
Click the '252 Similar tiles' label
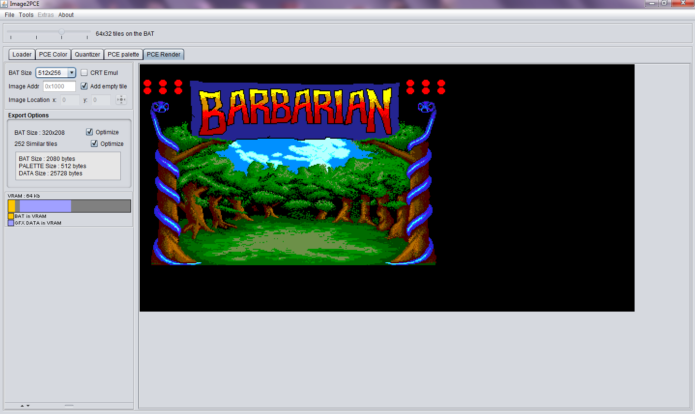click(36, 144)
